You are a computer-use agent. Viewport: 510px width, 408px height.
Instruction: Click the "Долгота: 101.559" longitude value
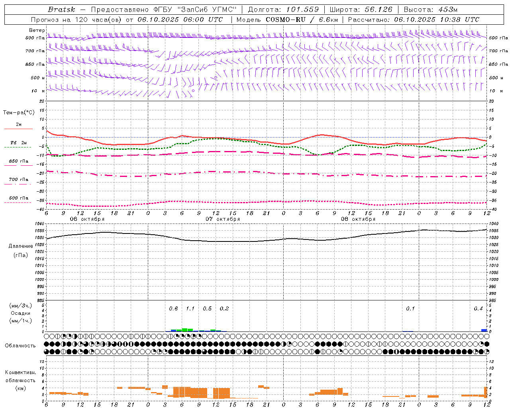[x=284, y=10]
